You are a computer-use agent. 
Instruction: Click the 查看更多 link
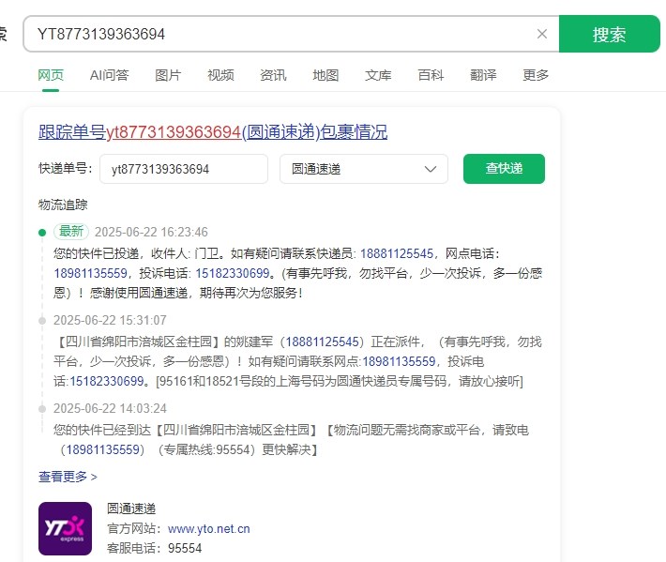click(68, 477)
